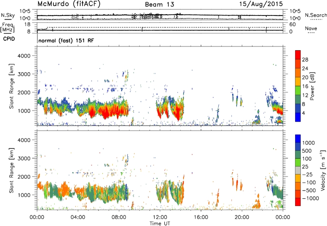
Task: Click the "Beam 13" heading
Action: coord(159,4)
